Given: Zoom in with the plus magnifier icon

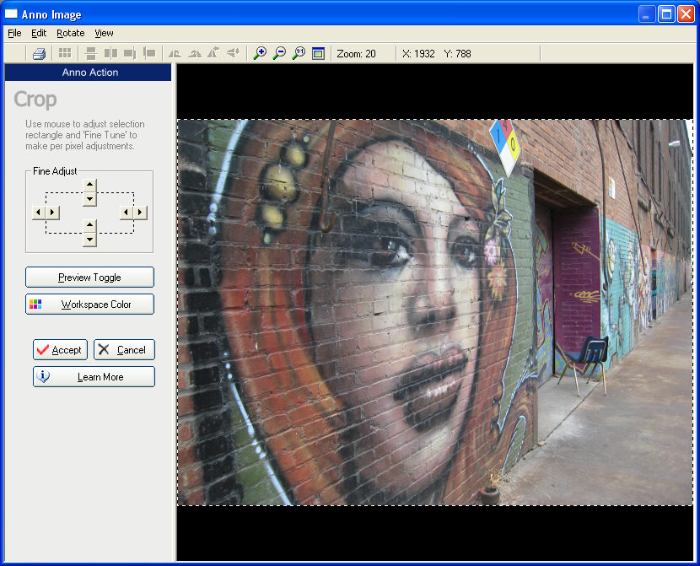Looking at the screenshot, I should [260, 54].
